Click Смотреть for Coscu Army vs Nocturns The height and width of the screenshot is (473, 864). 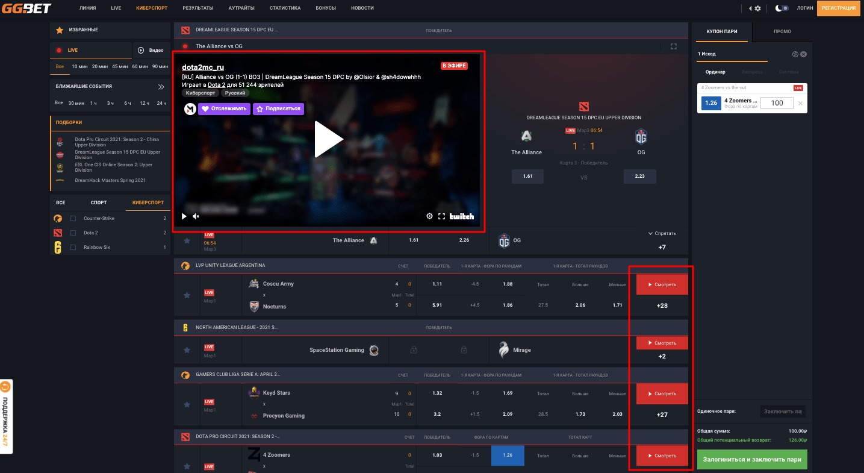662,284
